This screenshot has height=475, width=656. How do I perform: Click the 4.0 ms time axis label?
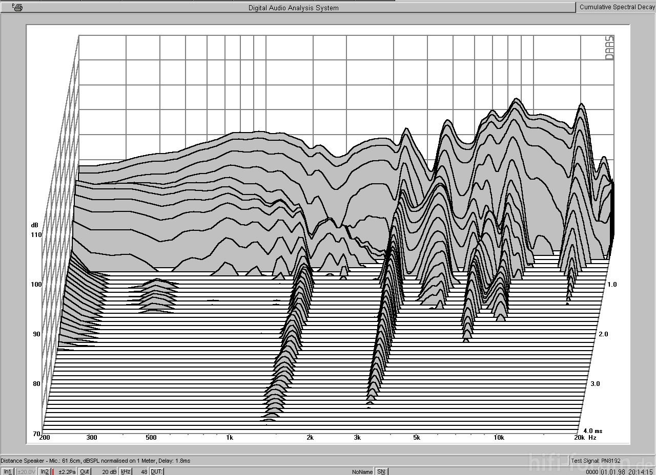pyautogui.click(x=592, y=431)
